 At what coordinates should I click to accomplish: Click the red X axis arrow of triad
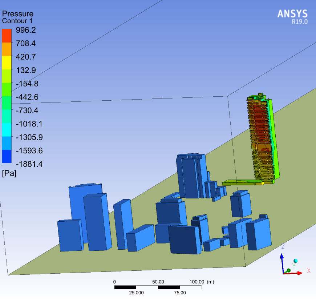(294, 273)
